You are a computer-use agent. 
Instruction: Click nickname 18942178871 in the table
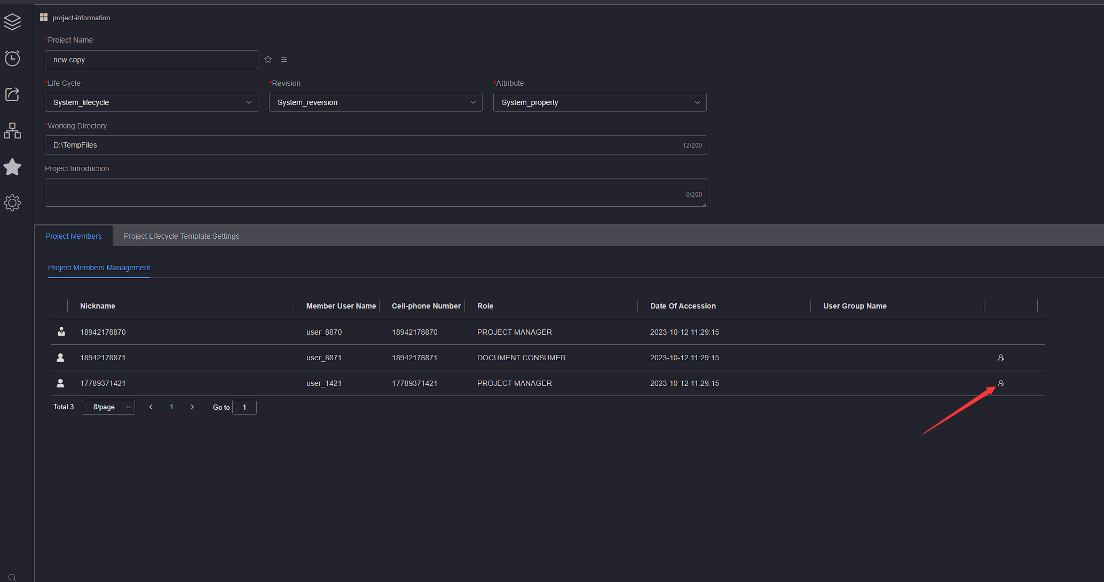(x=103, y=358)
